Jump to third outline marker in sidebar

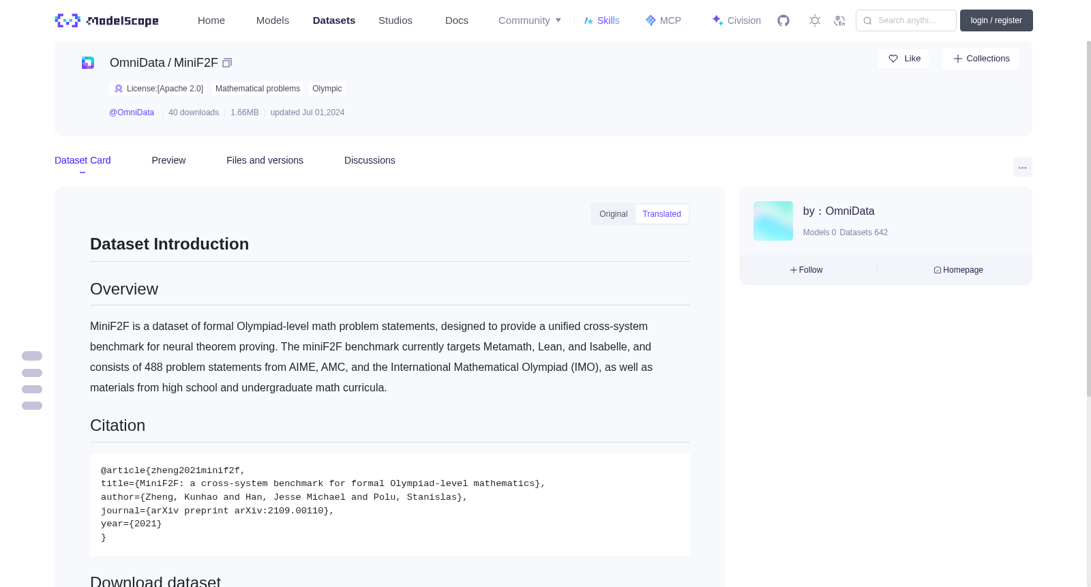point(32,389)
